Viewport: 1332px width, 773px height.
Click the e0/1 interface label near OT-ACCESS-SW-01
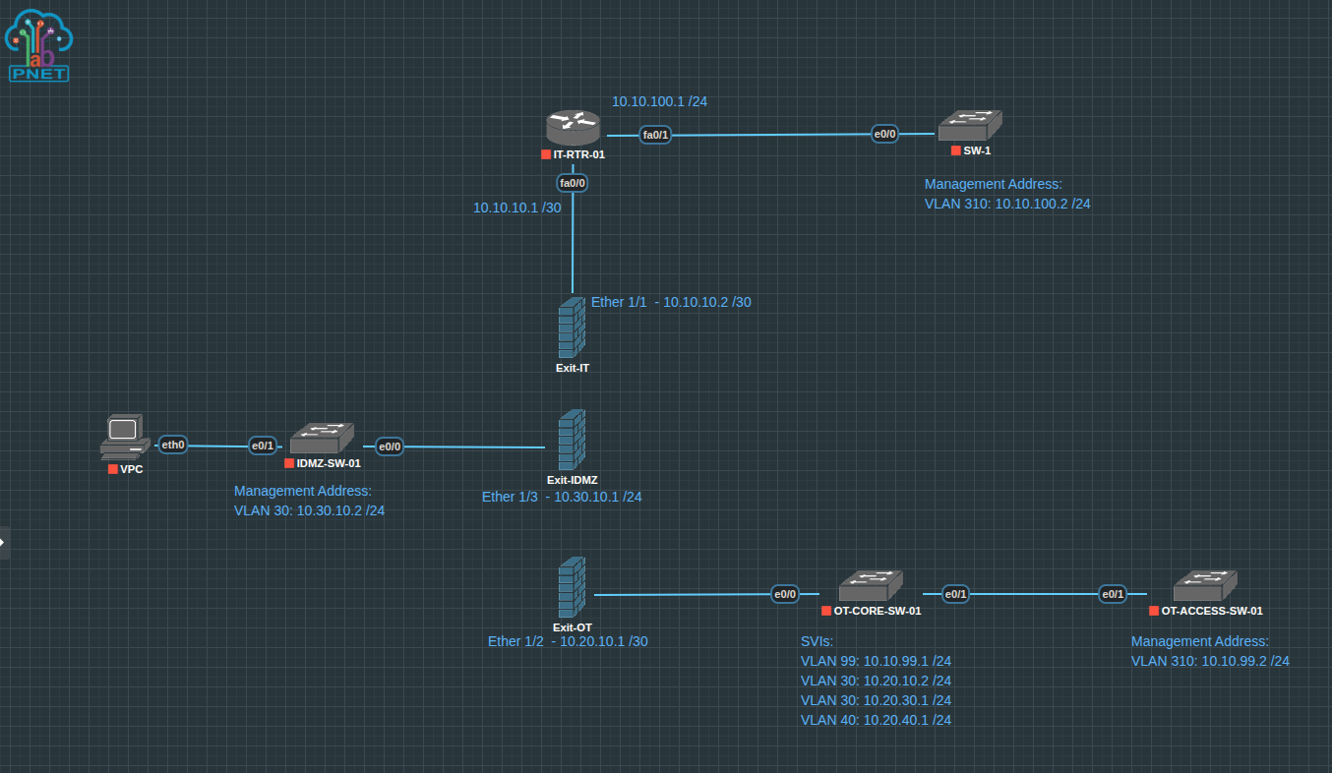1113,594
